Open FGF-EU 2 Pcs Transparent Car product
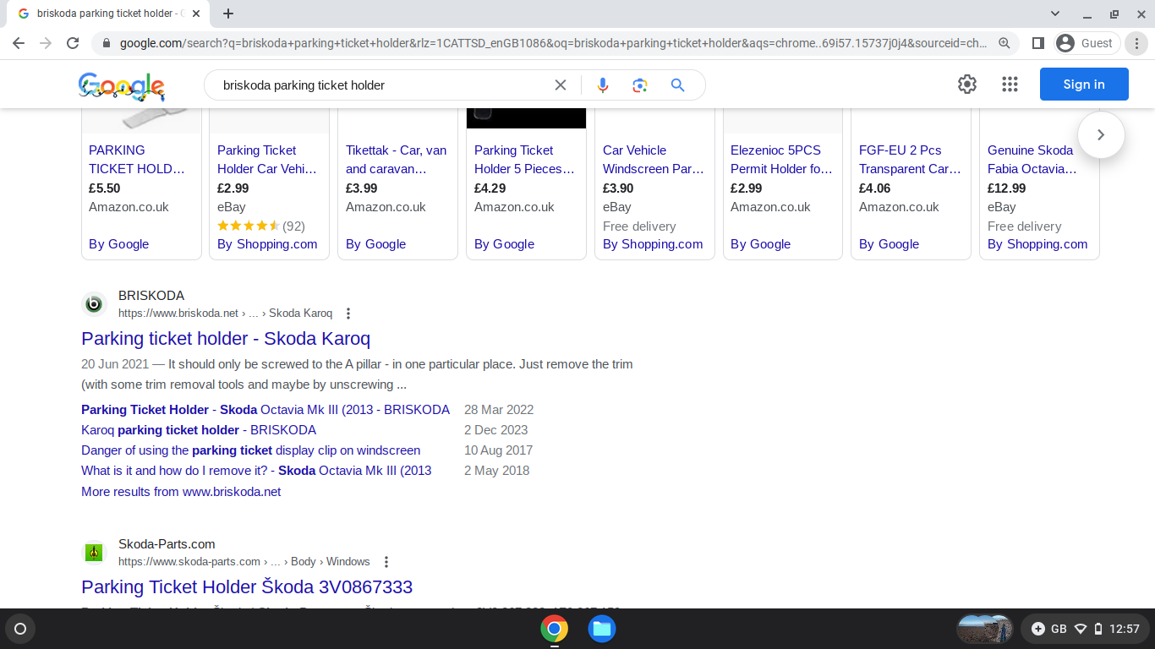This screenshot has width=1155, height=649. point(910,159)
